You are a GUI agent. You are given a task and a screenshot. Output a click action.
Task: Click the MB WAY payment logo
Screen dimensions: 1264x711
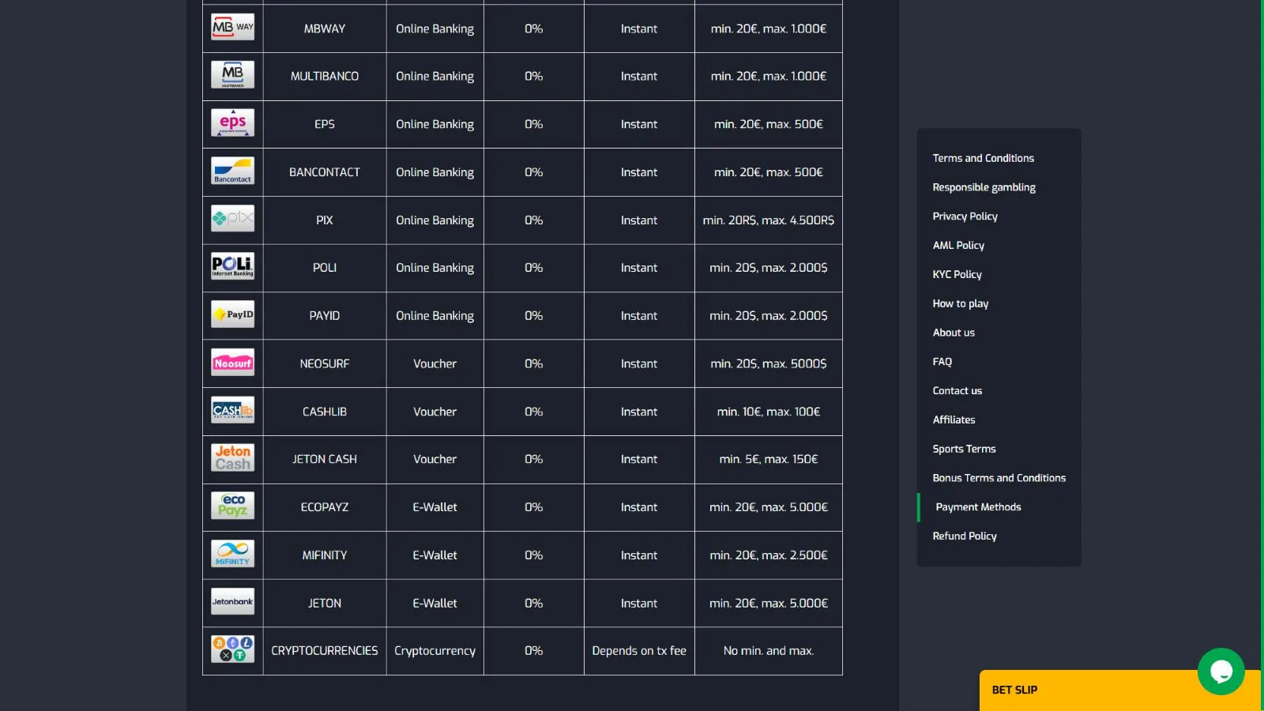[x=232, y=28]
